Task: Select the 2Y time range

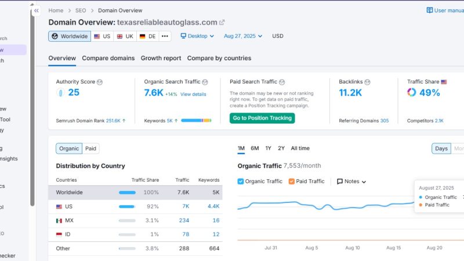Action: (x=281, y=148)
